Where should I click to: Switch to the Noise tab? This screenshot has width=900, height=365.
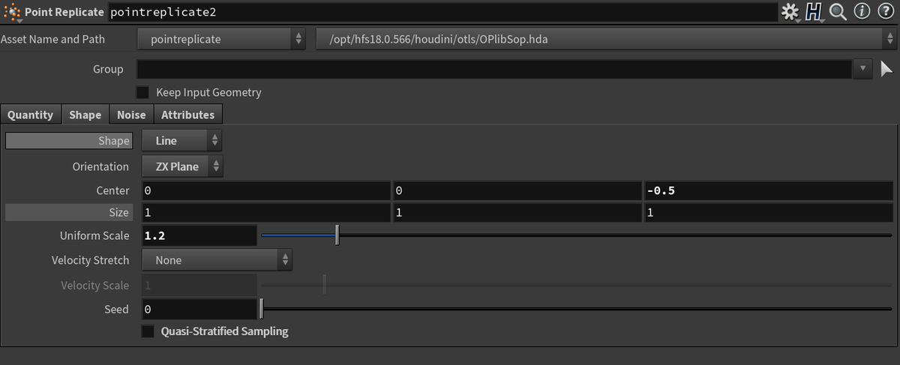[131, 115]
